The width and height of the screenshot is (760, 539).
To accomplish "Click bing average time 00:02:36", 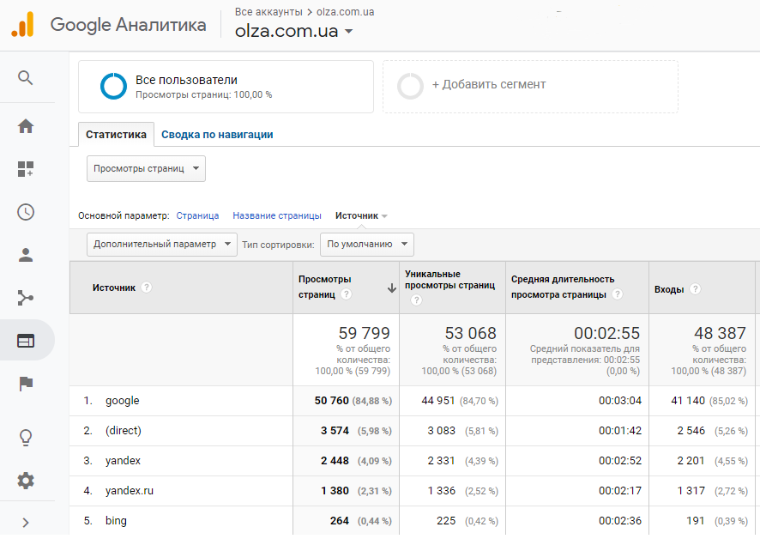I will [x=620, y=521].
